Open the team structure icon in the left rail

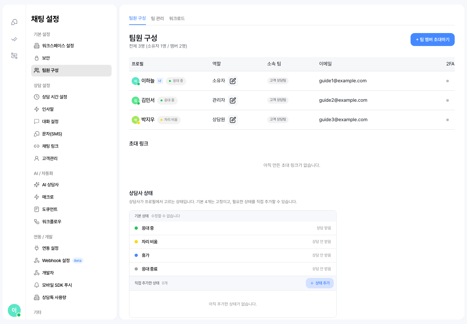(x=14, y=56)
